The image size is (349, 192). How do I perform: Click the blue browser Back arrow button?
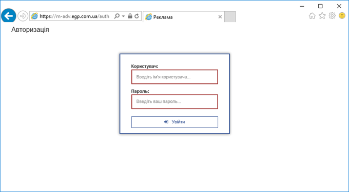[8, 16]
